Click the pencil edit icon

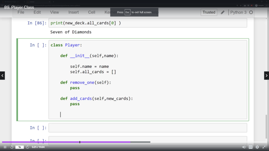tap(223, 12)
